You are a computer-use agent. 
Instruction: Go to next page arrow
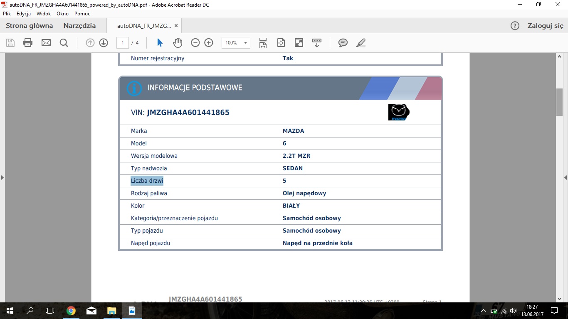click(x=104, y=43)
